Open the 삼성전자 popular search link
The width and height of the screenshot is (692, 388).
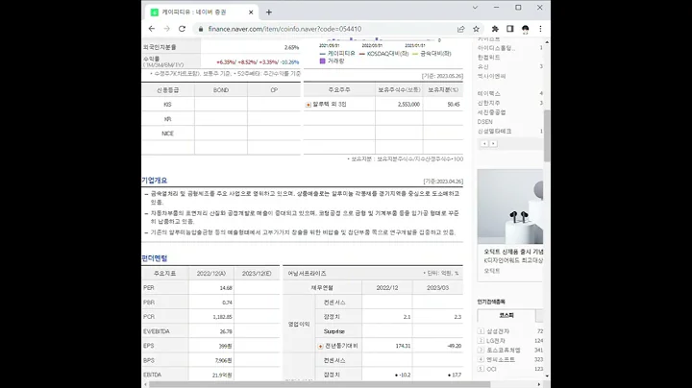pyautogui.click(x=498, y=331)
